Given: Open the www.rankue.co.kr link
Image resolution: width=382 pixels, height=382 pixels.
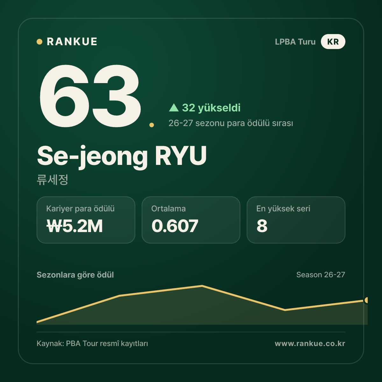Looking at the screenshot, I should [x=310, y=343].
